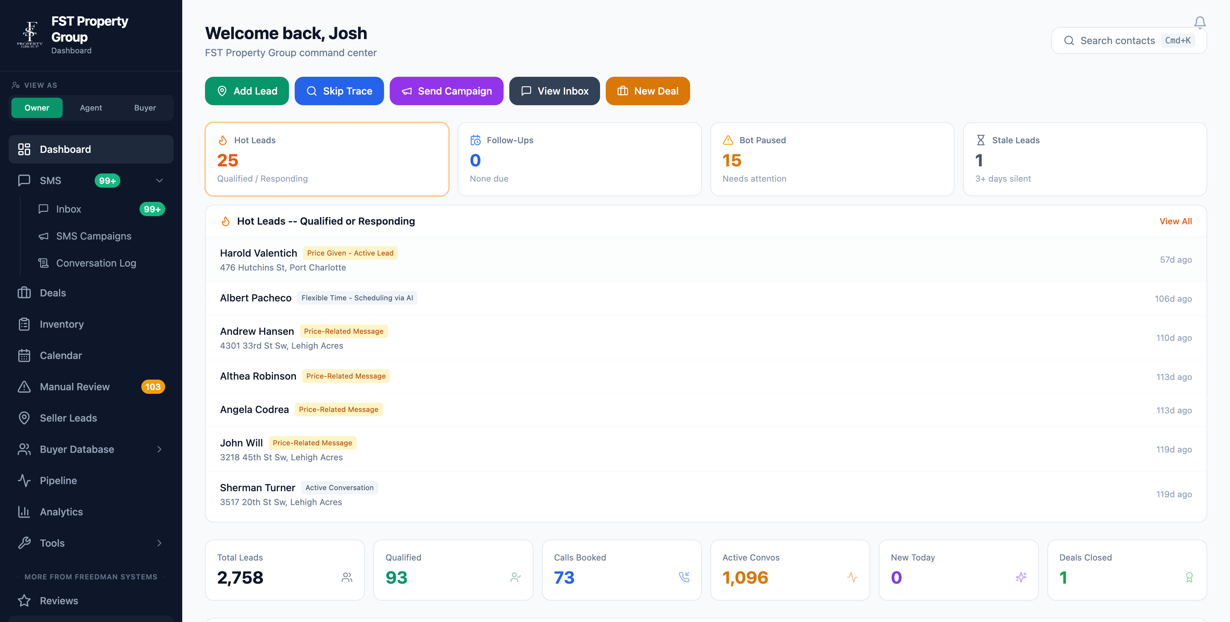This screenshot has width=1230, height=622.
Task: Click the Deals briefcase icon
Action: pos(24,293)
